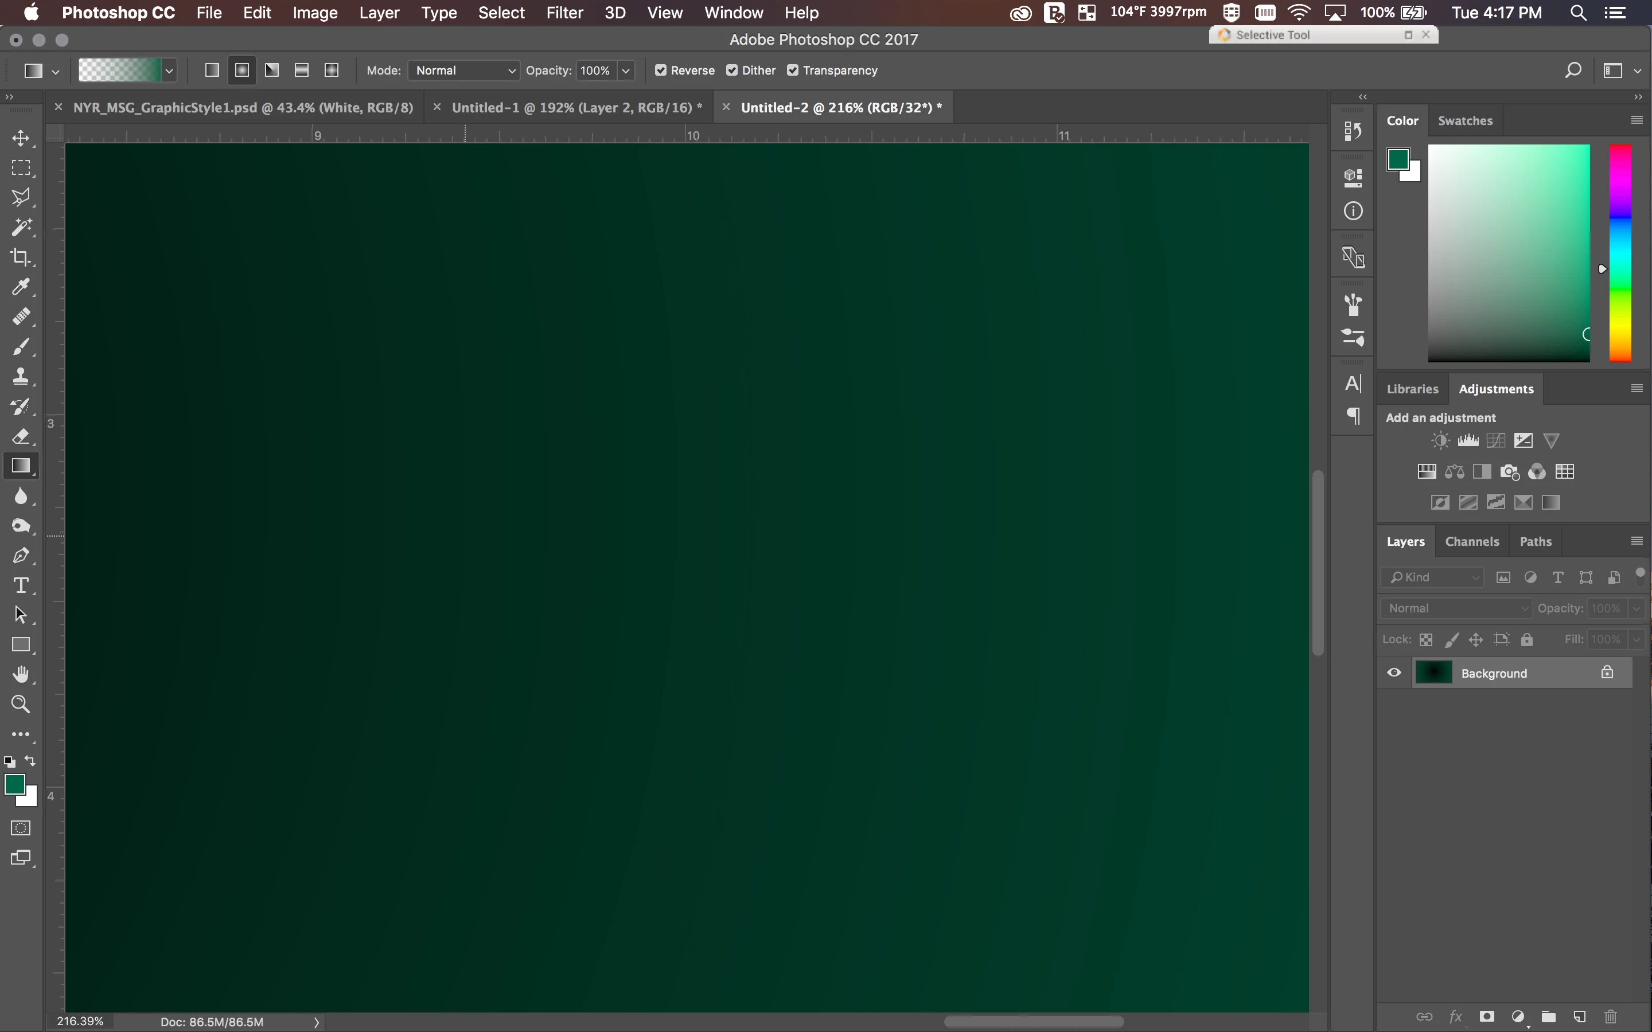Expand the gradient picker arrow
Viewport: 1652px width, 1032px height.
coord(169,71)
